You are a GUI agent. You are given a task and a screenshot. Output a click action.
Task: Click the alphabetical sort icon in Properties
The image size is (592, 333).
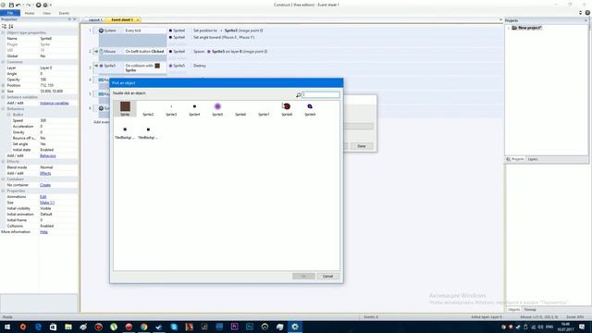pyautogui.click(x=11, y=26)
